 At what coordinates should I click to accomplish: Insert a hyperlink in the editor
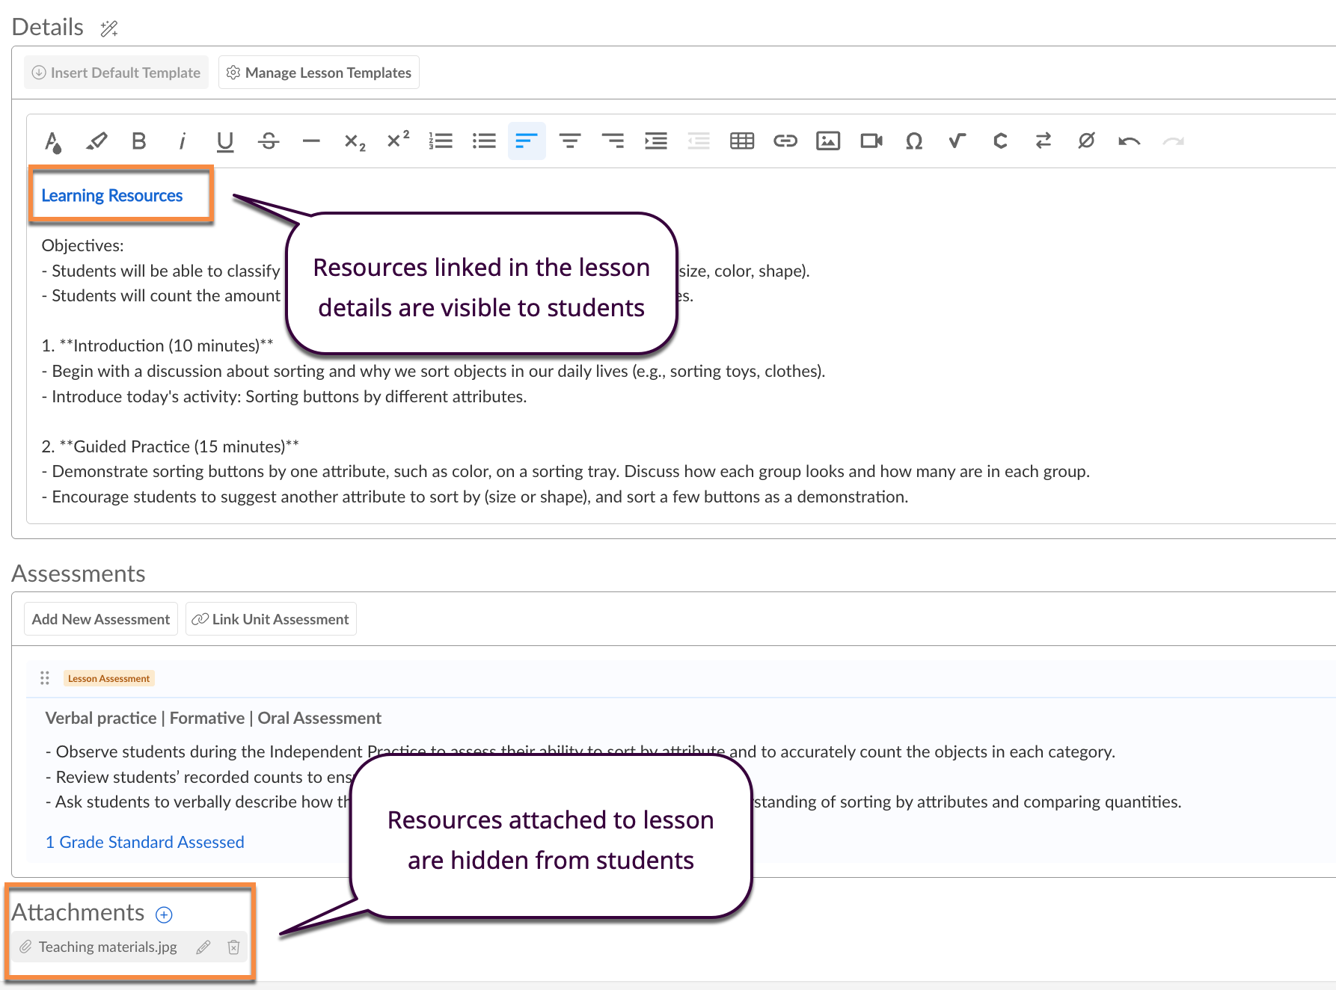click(785, 141)
